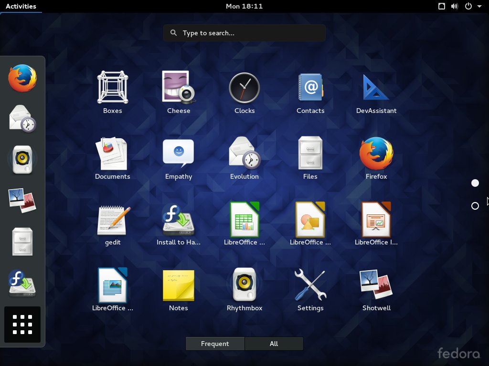Click the Activities button
489x366 pixels.
point(21,6)
